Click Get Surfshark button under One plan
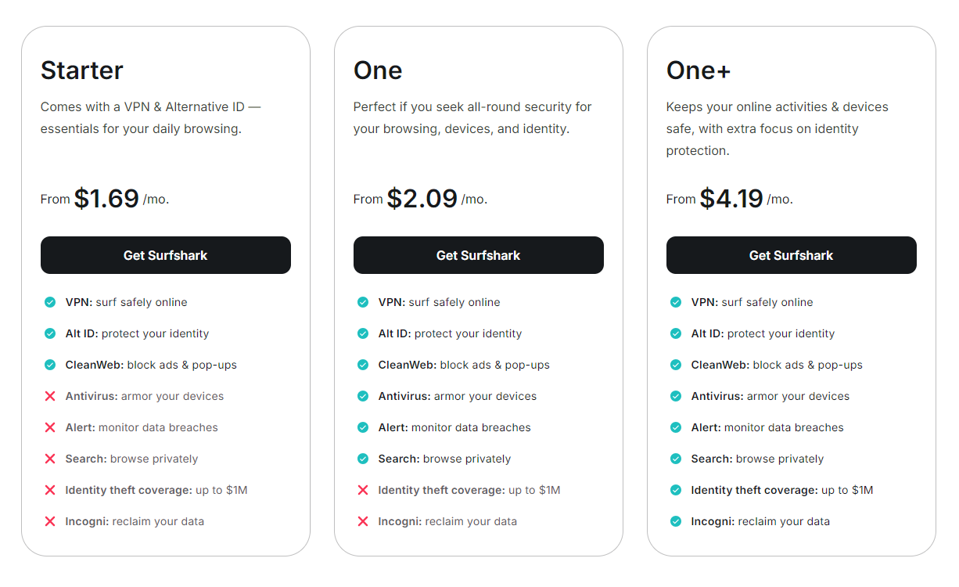Screen dimensions: 959x587 478,255
